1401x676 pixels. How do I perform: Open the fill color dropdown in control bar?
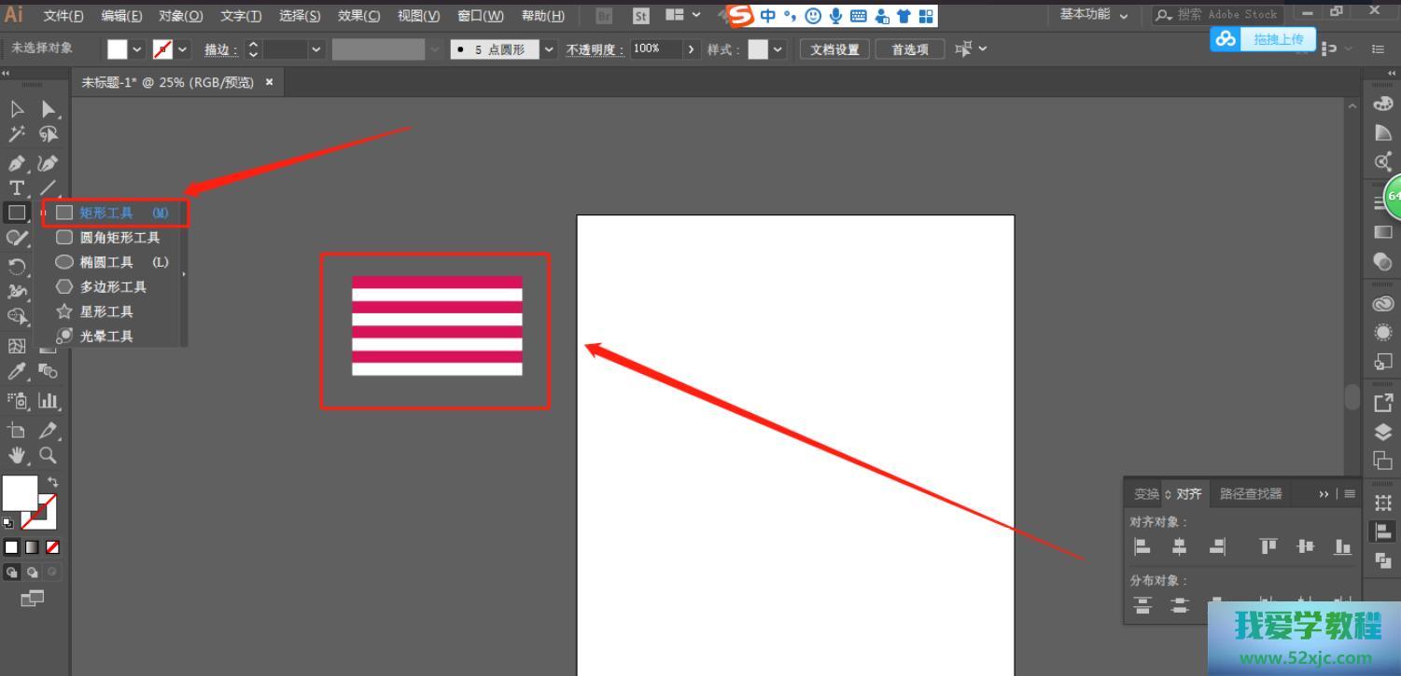(137, 49)
